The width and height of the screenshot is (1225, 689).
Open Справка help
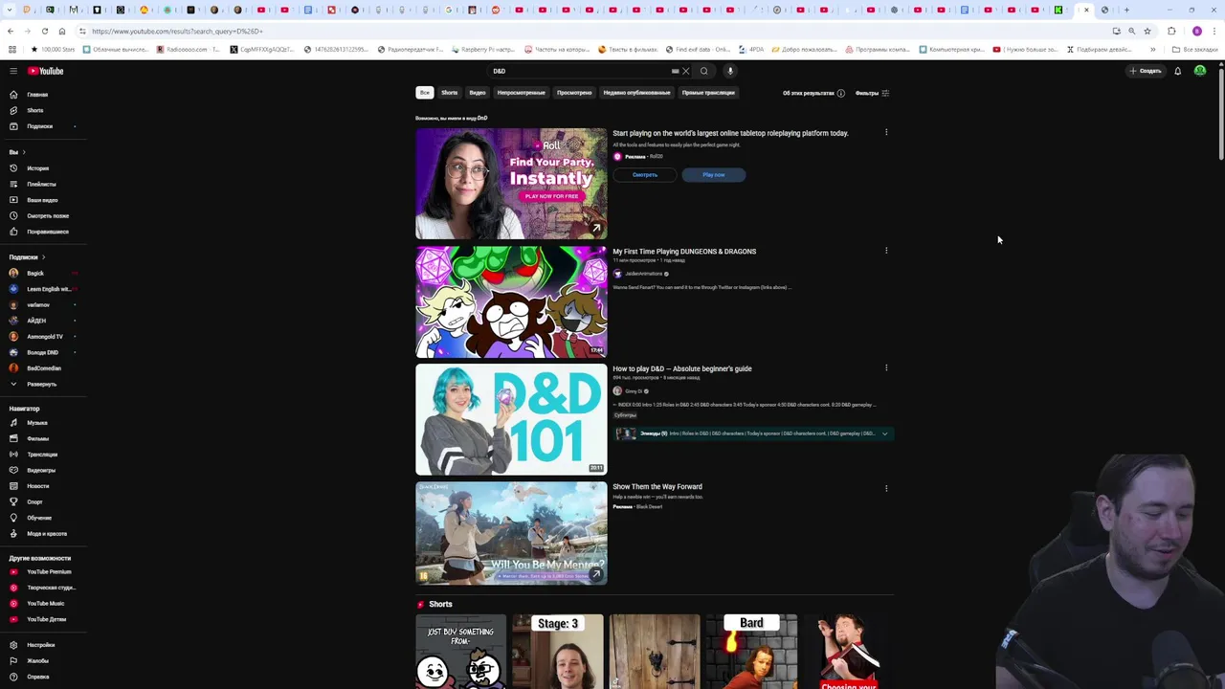pyautogui.click(x=38, y=677)
